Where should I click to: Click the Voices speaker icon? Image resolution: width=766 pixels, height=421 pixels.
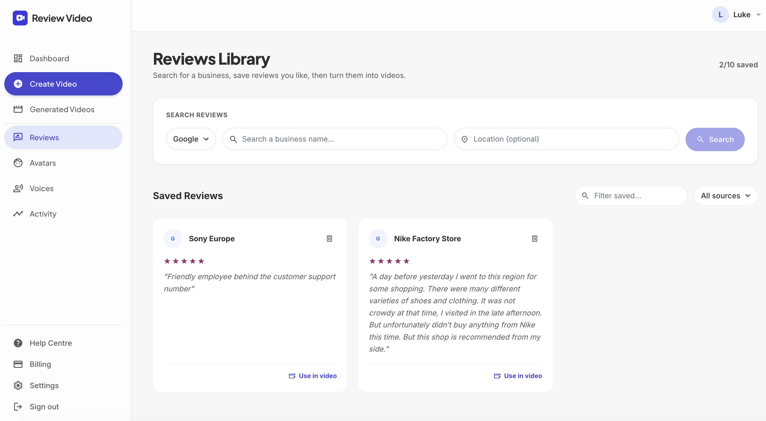(x=18, y=188)
